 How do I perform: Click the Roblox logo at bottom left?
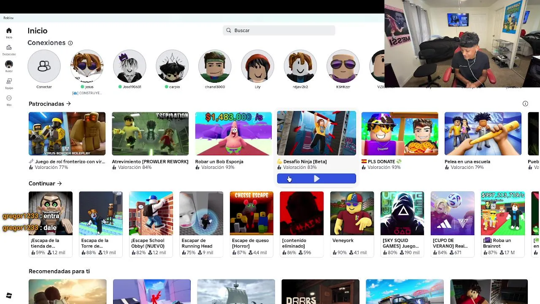tap(9, 296)
